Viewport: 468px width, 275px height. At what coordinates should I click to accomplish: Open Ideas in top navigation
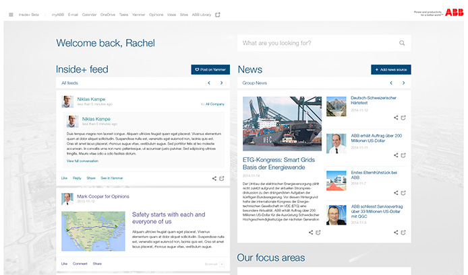[171, 15]
